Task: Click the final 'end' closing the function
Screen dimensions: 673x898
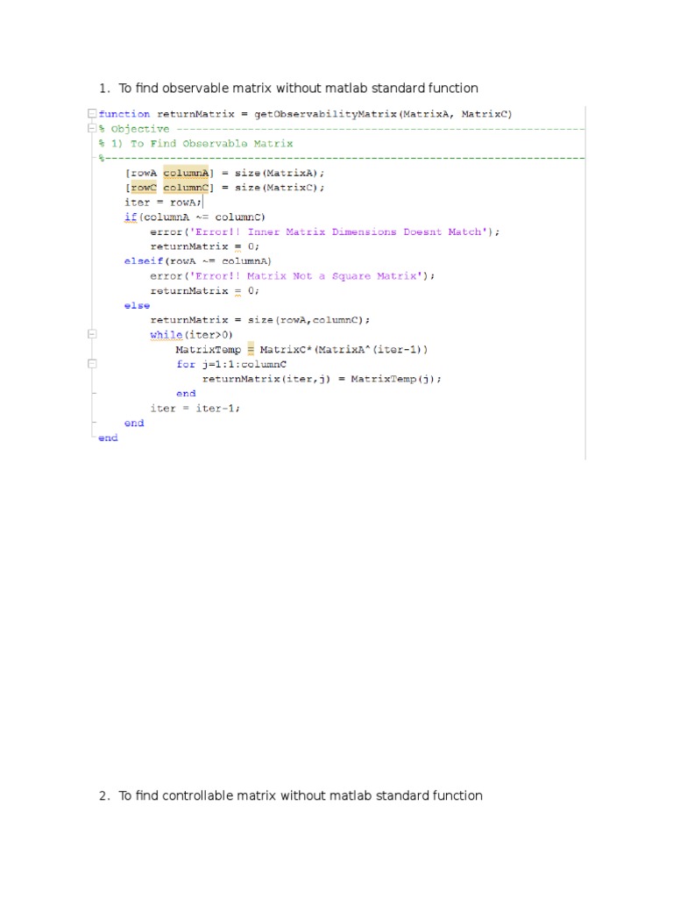Action: 108,438
